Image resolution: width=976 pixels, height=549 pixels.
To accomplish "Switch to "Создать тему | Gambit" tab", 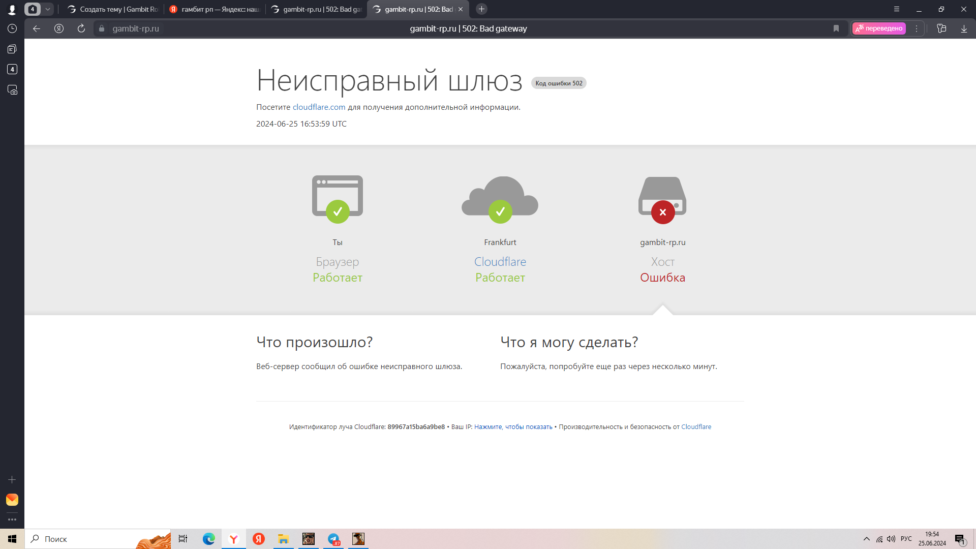I will click(113, 9).
